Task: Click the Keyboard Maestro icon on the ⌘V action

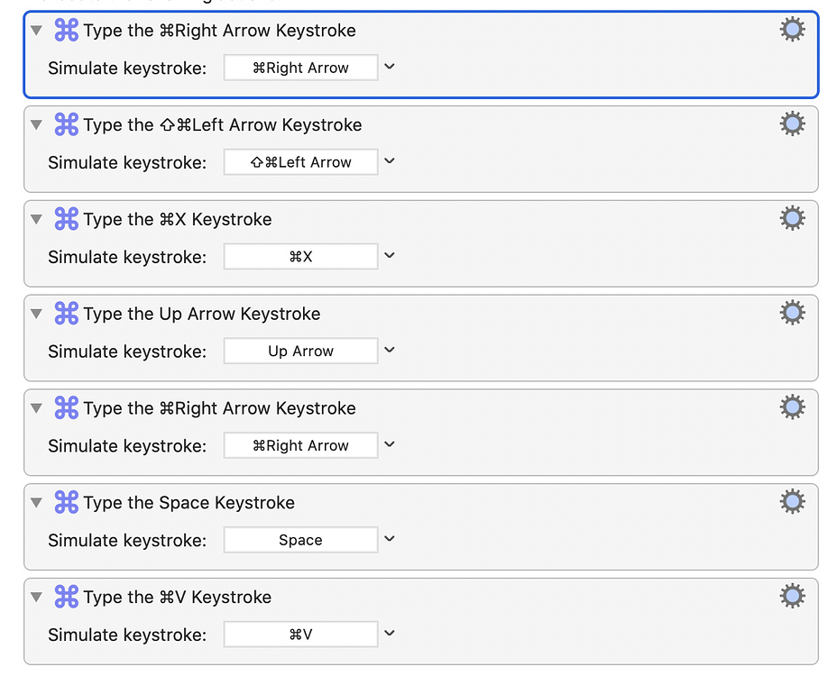Action: point(66,597)
